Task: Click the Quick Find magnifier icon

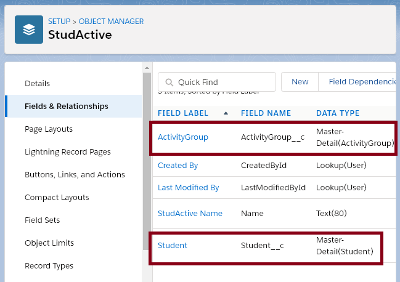Action: [169, 83]
